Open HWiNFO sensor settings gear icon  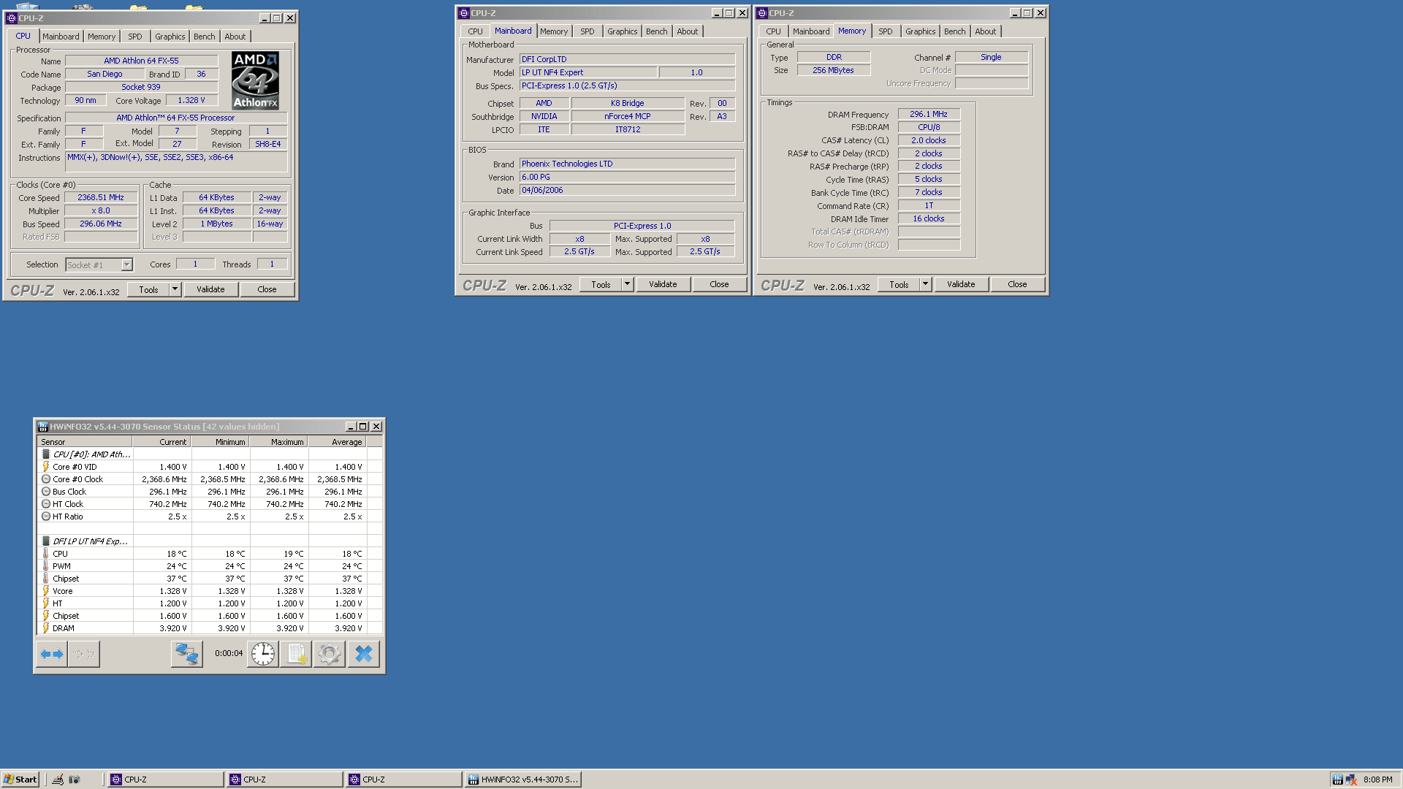coord(330,654)
